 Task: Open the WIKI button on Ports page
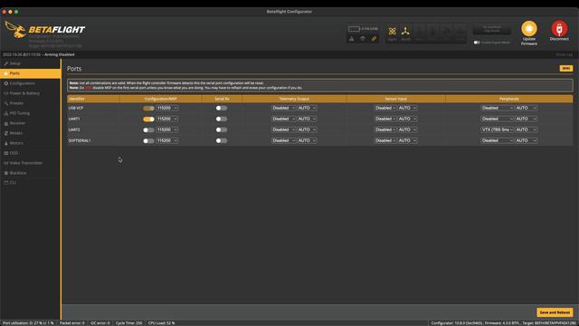[x=566, y=69]
